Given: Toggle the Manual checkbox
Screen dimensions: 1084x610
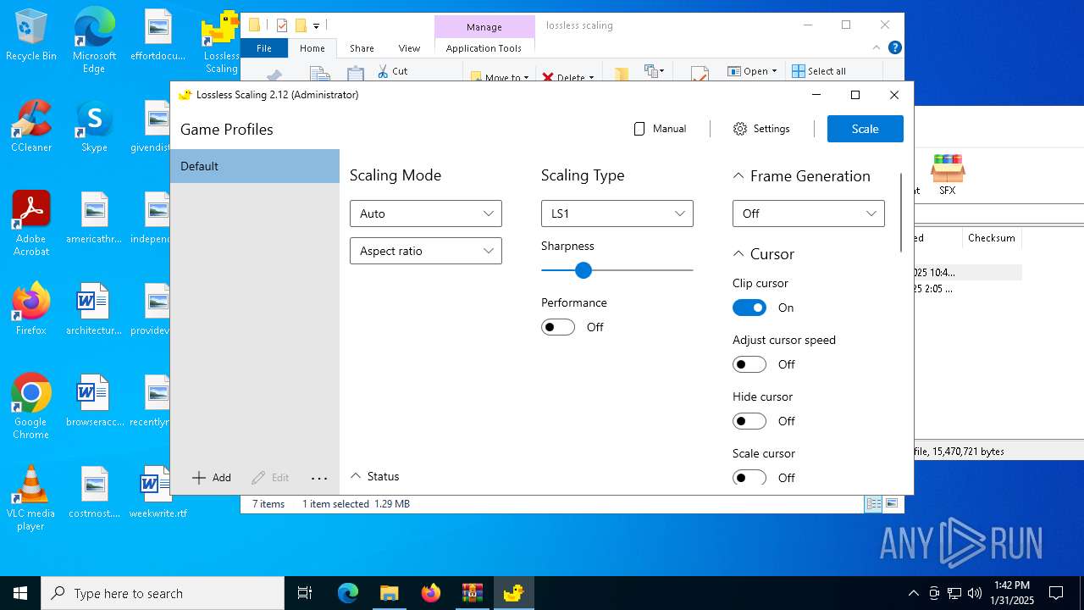Looking at the screenshot, I should (x=660, y=129).
